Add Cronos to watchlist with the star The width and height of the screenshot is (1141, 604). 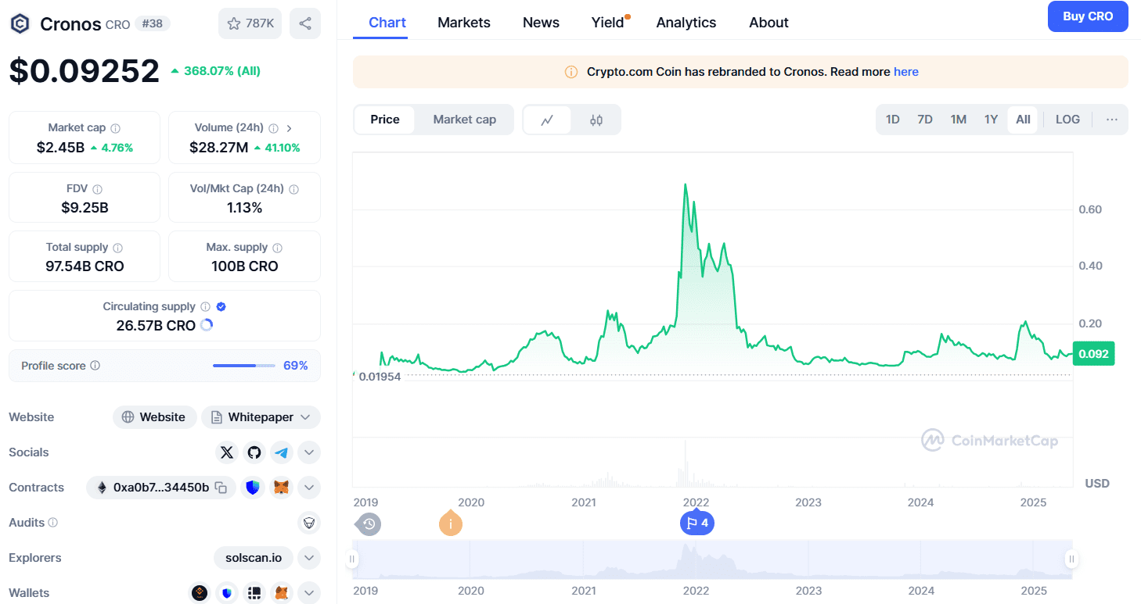250,23
